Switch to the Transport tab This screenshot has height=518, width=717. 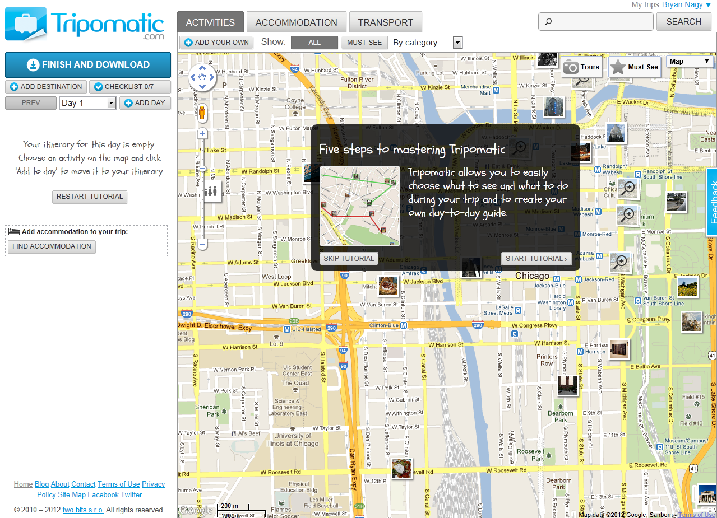[x=385, y=22]
